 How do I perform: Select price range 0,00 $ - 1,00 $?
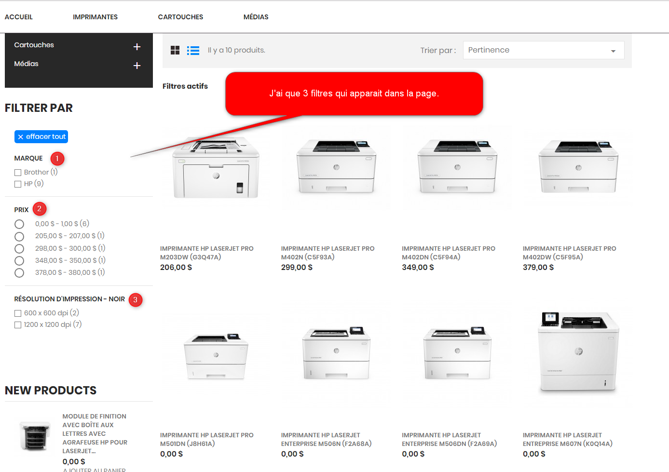point(19,224)
